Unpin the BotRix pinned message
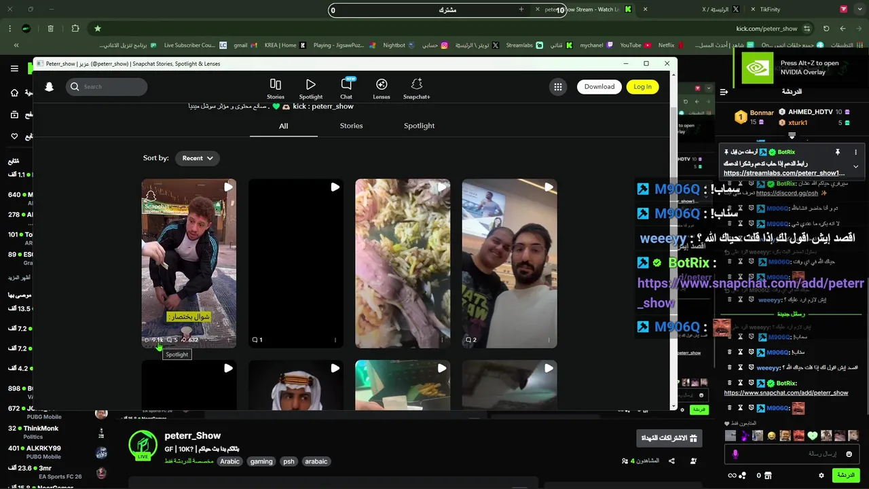This screenshot has width=869, height=489. [837, 152]
